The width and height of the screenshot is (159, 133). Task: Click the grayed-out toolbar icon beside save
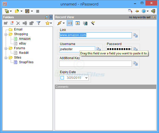[x=38, y=11]
